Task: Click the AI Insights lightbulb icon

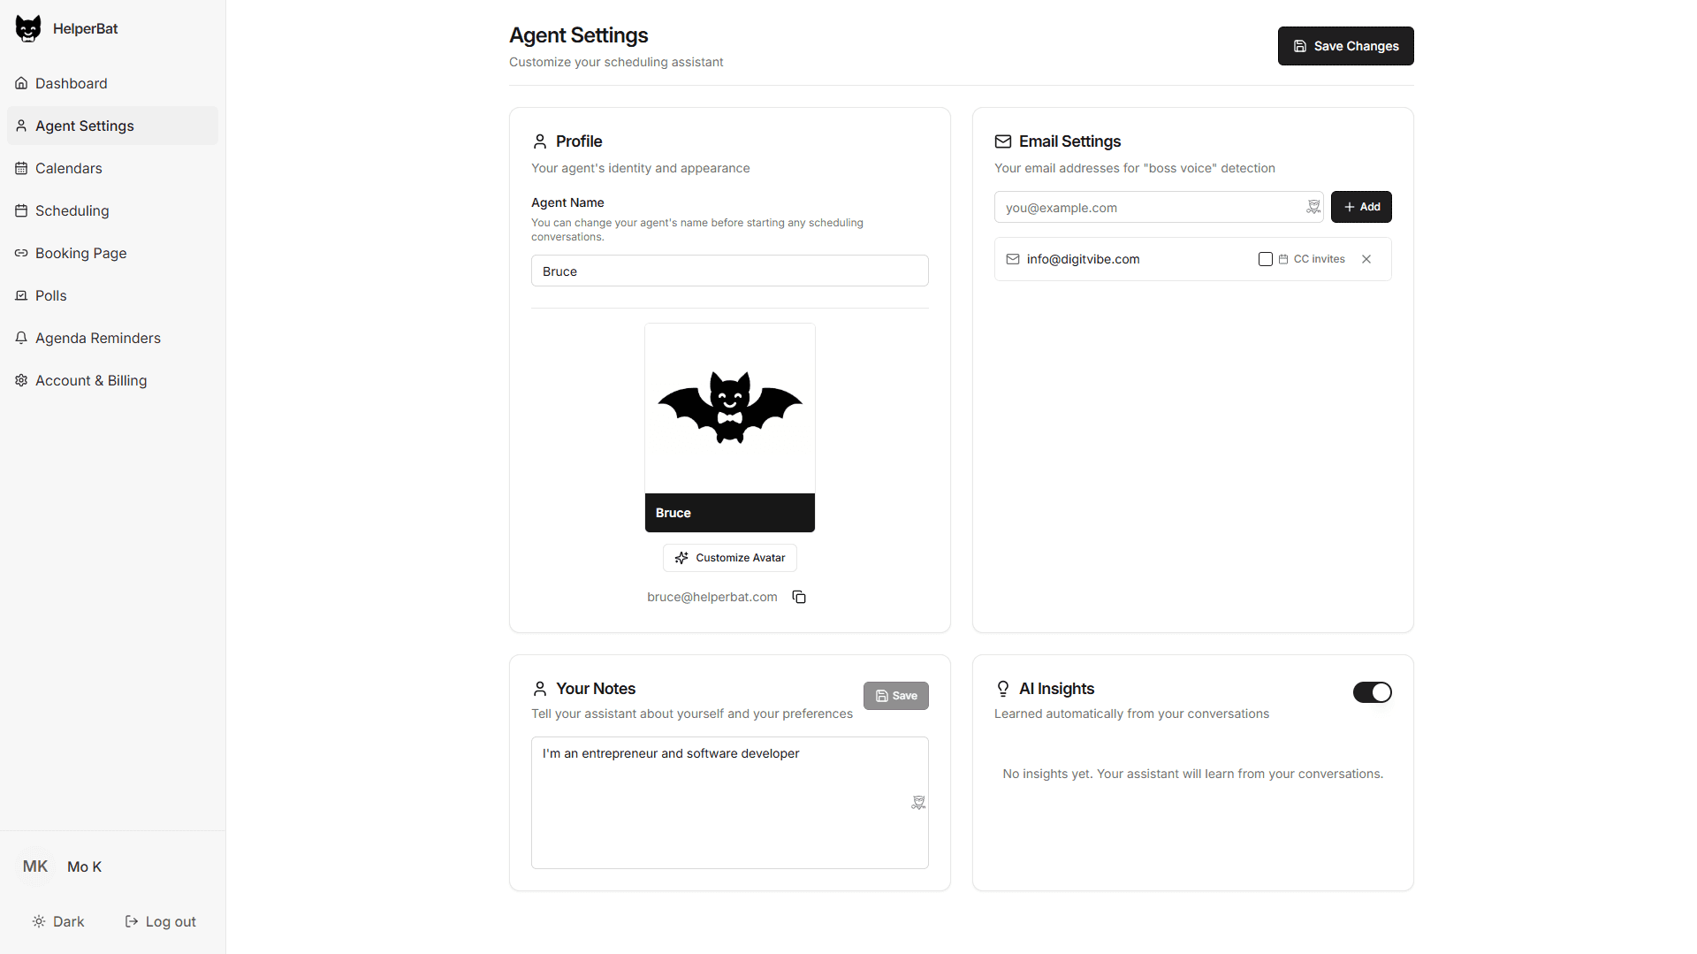Action: pos(1003,689)
